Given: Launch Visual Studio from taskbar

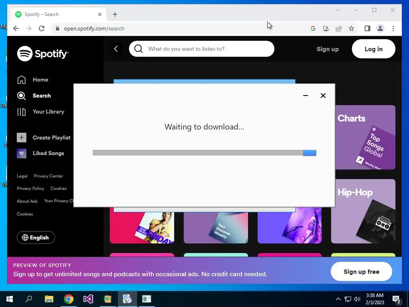Looking at the screenshot, I should tap(88, 299).
